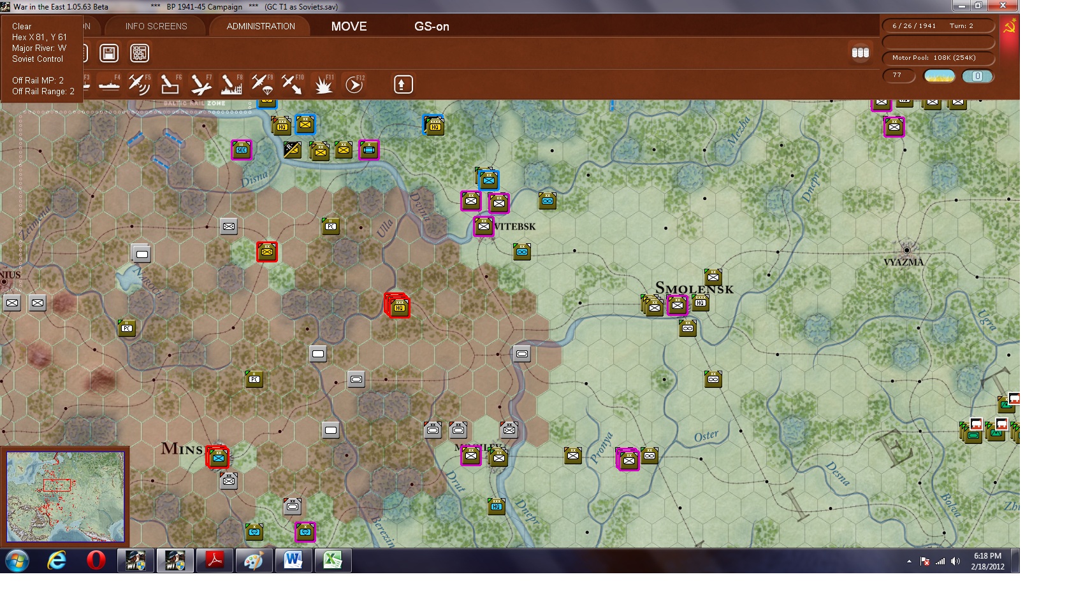Select the HQ counter near the Berezina river
Image resolution: width=1090 pixels, height=614 pixels.
(x=496, y=506)
